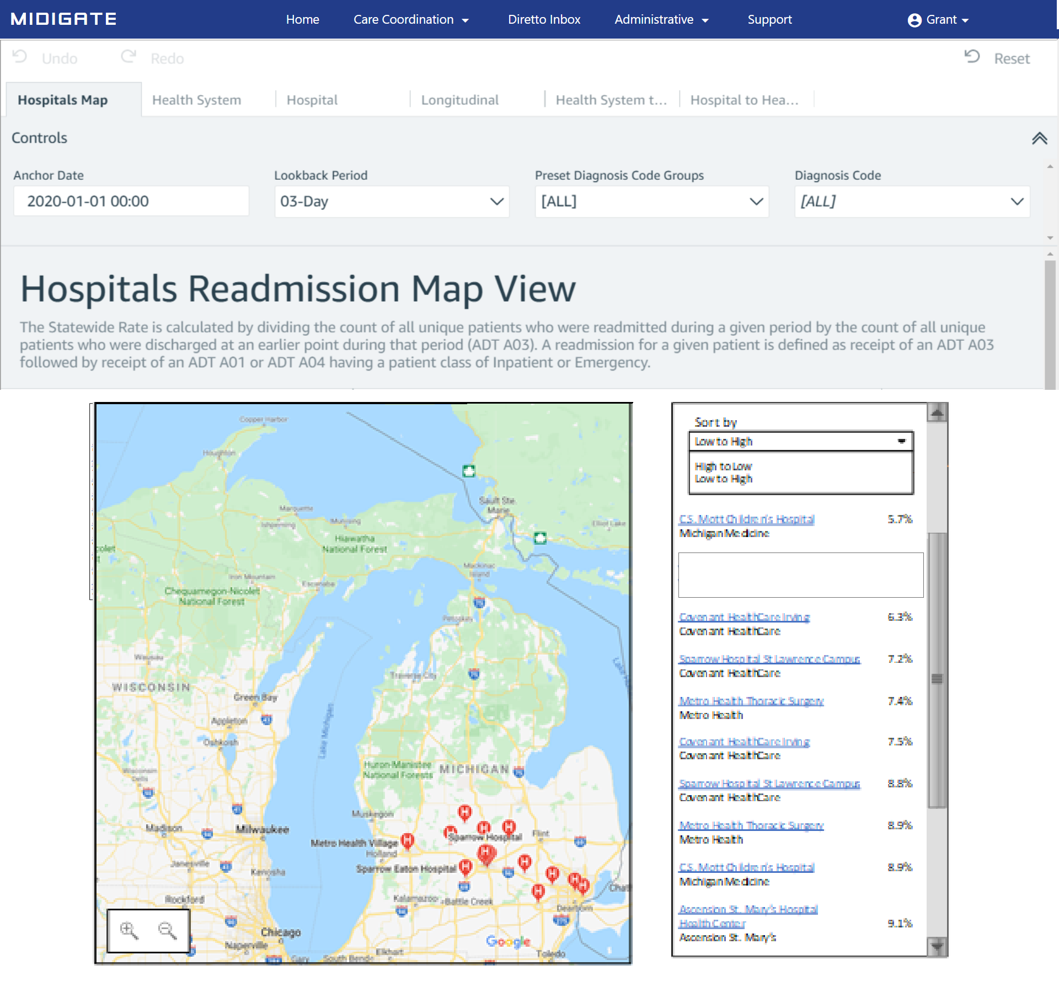1059x987 pixels.
Task: Zoom out on the map
Action: [167, 931]
